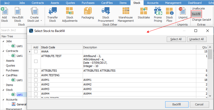Open the Accounts ribbon tab
Screen dimensions: 214x110
(x=153, y=3)
